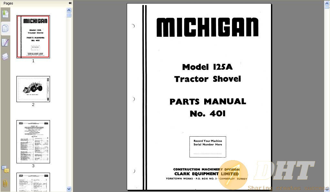Click page label "3" under thumbnail
330x192 pixels.
[x=33, y=166]
